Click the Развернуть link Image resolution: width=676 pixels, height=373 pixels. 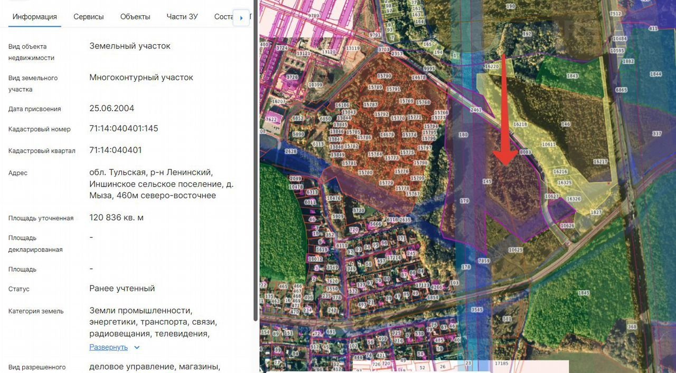(x=108, y=347)
